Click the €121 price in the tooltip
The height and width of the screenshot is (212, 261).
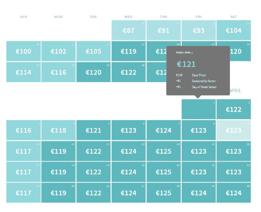pyautogui.click(x=186, y=64)
